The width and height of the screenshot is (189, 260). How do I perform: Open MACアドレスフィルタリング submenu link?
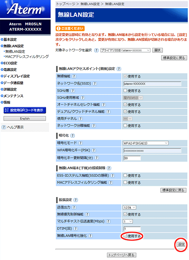[26, 57]
